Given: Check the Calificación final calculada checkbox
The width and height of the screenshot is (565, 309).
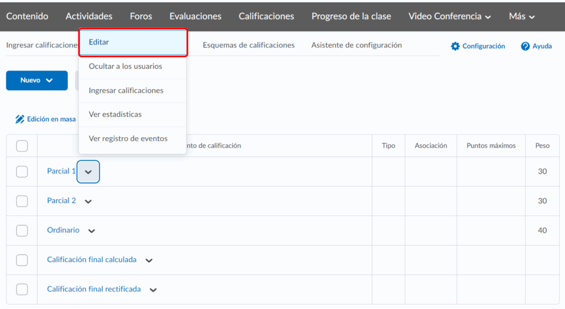Looking at the screenshot, I should 22,260.
